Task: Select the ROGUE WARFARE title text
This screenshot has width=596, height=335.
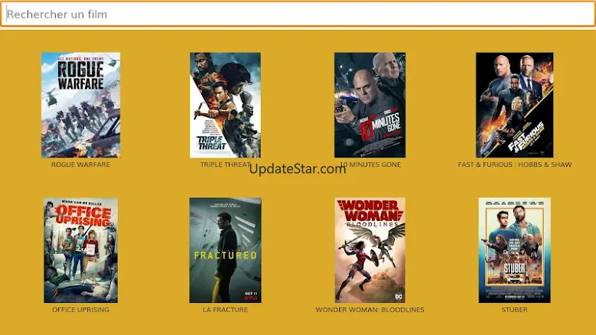Action: 80,164
